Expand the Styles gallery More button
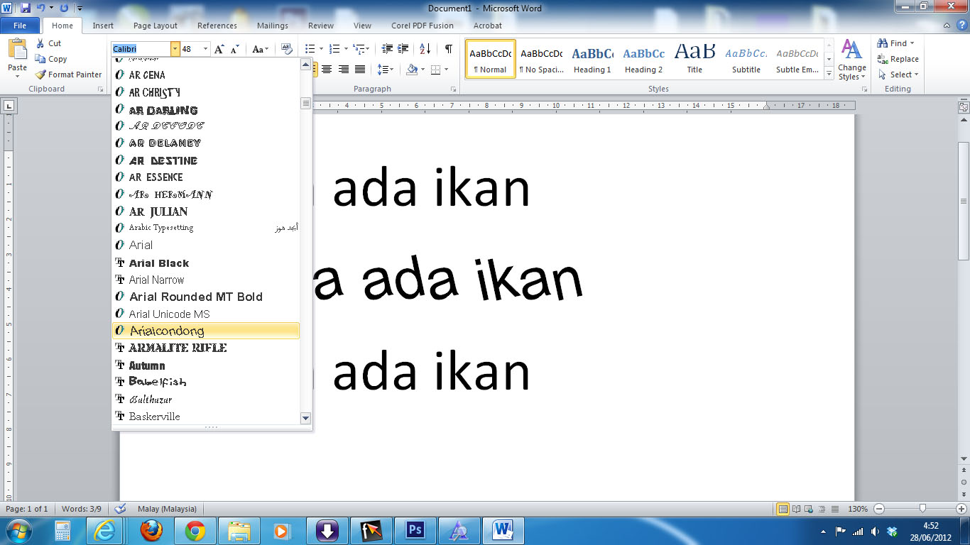The image size is (970, 545). coord(829,73)
